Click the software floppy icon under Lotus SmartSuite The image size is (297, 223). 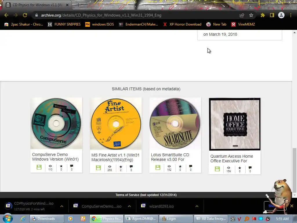pos(158,167)
